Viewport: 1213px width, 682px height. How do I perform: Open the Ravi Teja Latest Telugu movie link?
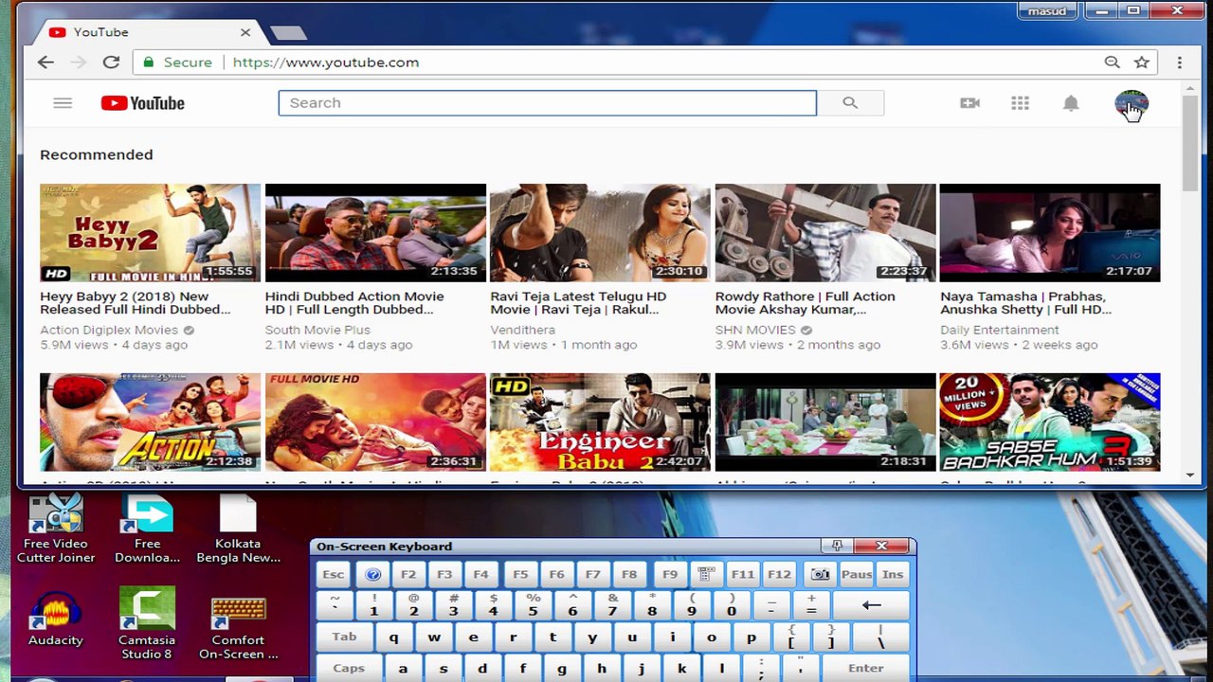(578, 303)
